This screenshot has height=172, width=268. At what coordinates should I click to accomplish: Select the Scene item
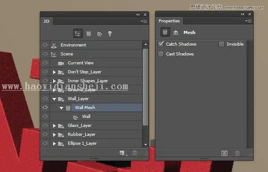tap(96, 54)
